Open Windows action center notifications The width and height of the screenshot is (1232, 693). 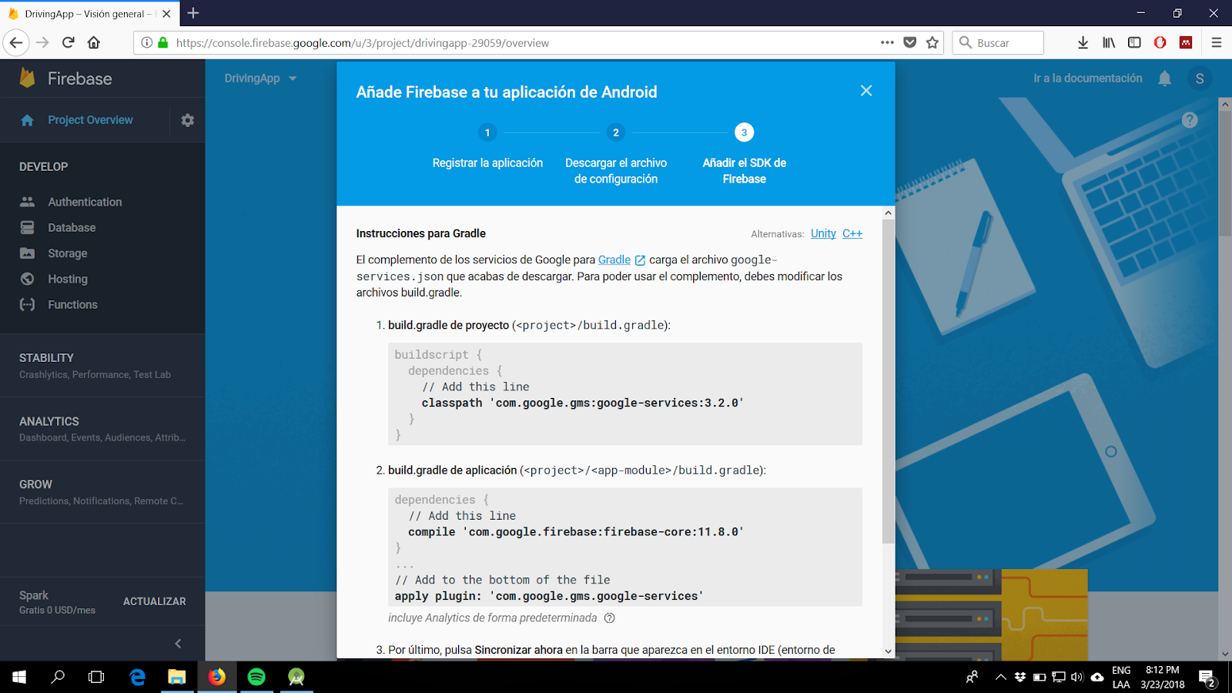[x=1207, y=678]
